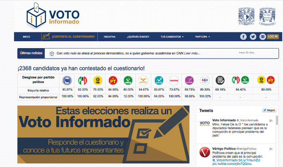This screenshot has width=283, height=167.
Task: Click the 12.00% Representación proporcional value
Action: click(128, 96)
